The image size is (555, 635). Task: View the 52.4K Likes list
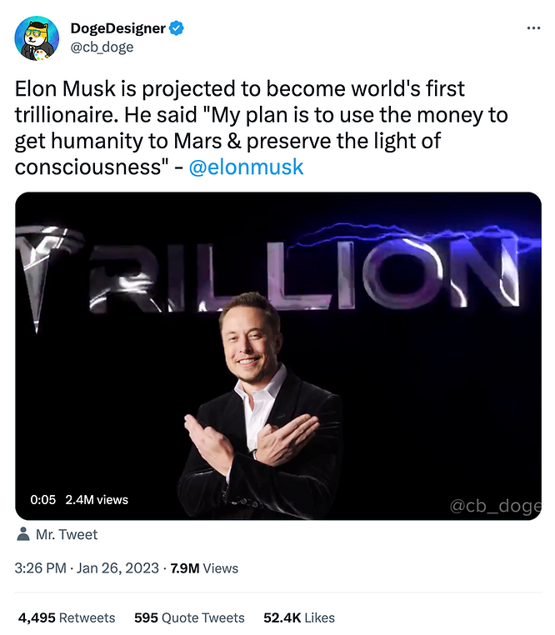tap(299, 617)
